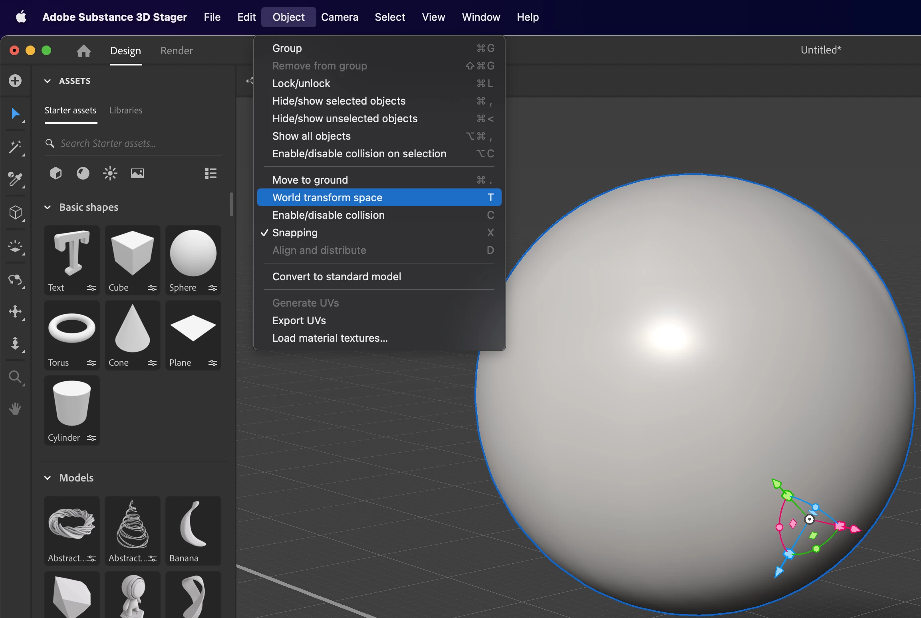921x618 pixels.
Task: Toggle the Snapping menu option
Action: point(295,233)
